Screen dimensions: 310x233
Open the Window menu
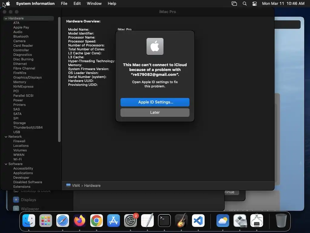(x=94, y=3)
